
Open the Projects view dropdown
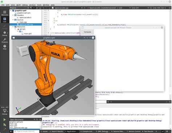19,8
